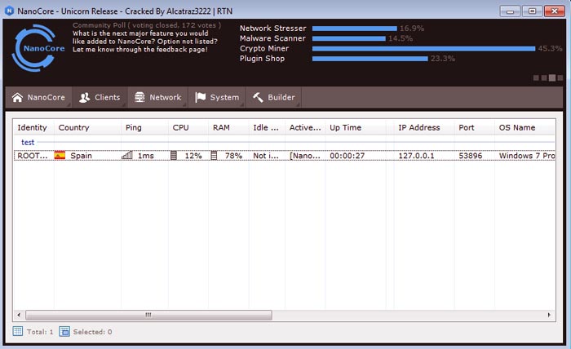Click the "14.5%" Malware Scanner percentage

point(401,38)
